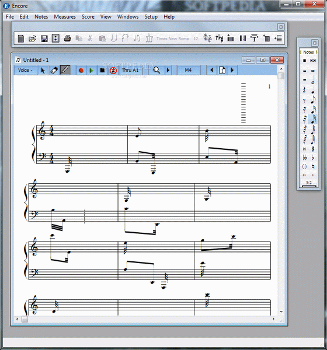Open the Measures menu

(x=65, y=17)
